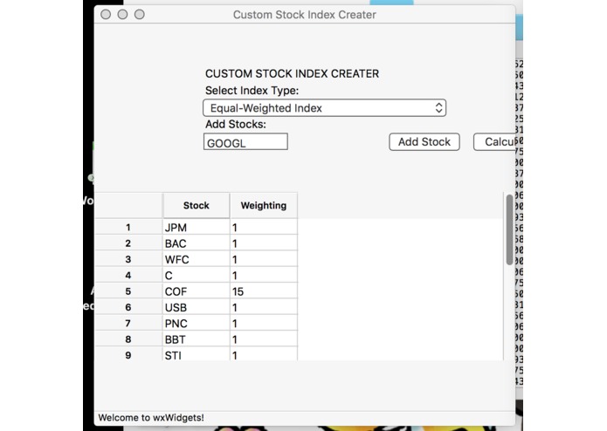Select row header 6 in the grid
Viewport: 607px width, 431px height.
(x=128, y=307)
